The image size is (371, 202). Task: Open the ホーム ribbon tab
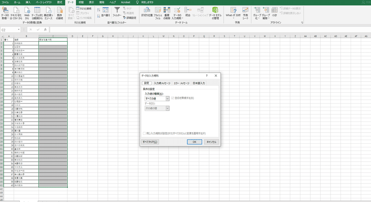pyautogui.click(x=17, y=2)
